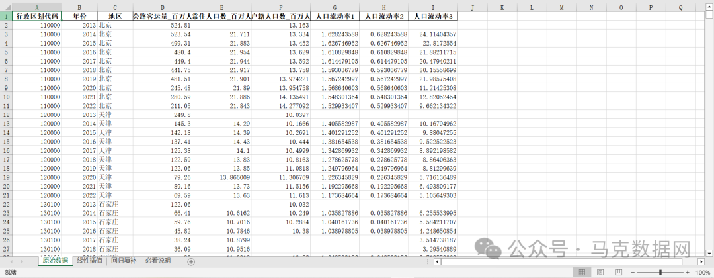
Task: Open zoom dialog via 100% label
Action: click(703, 272)
